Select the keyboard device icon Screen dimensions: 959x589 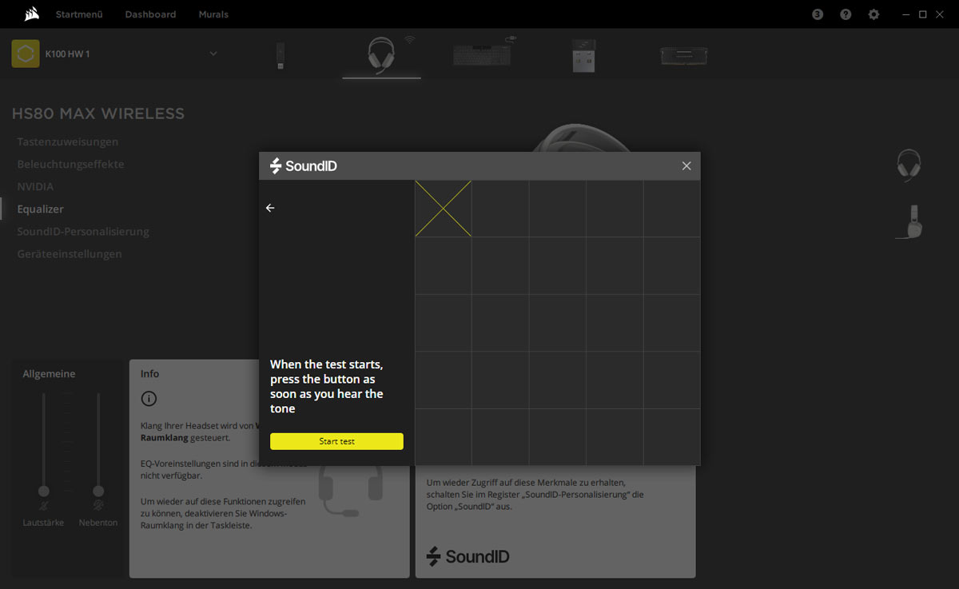coord(482,54)
